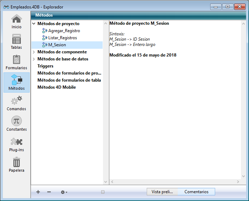Switch to the Comentarios tab
Image resolution: width=249 pixels, height=201 pixels.
pos(196,192)
